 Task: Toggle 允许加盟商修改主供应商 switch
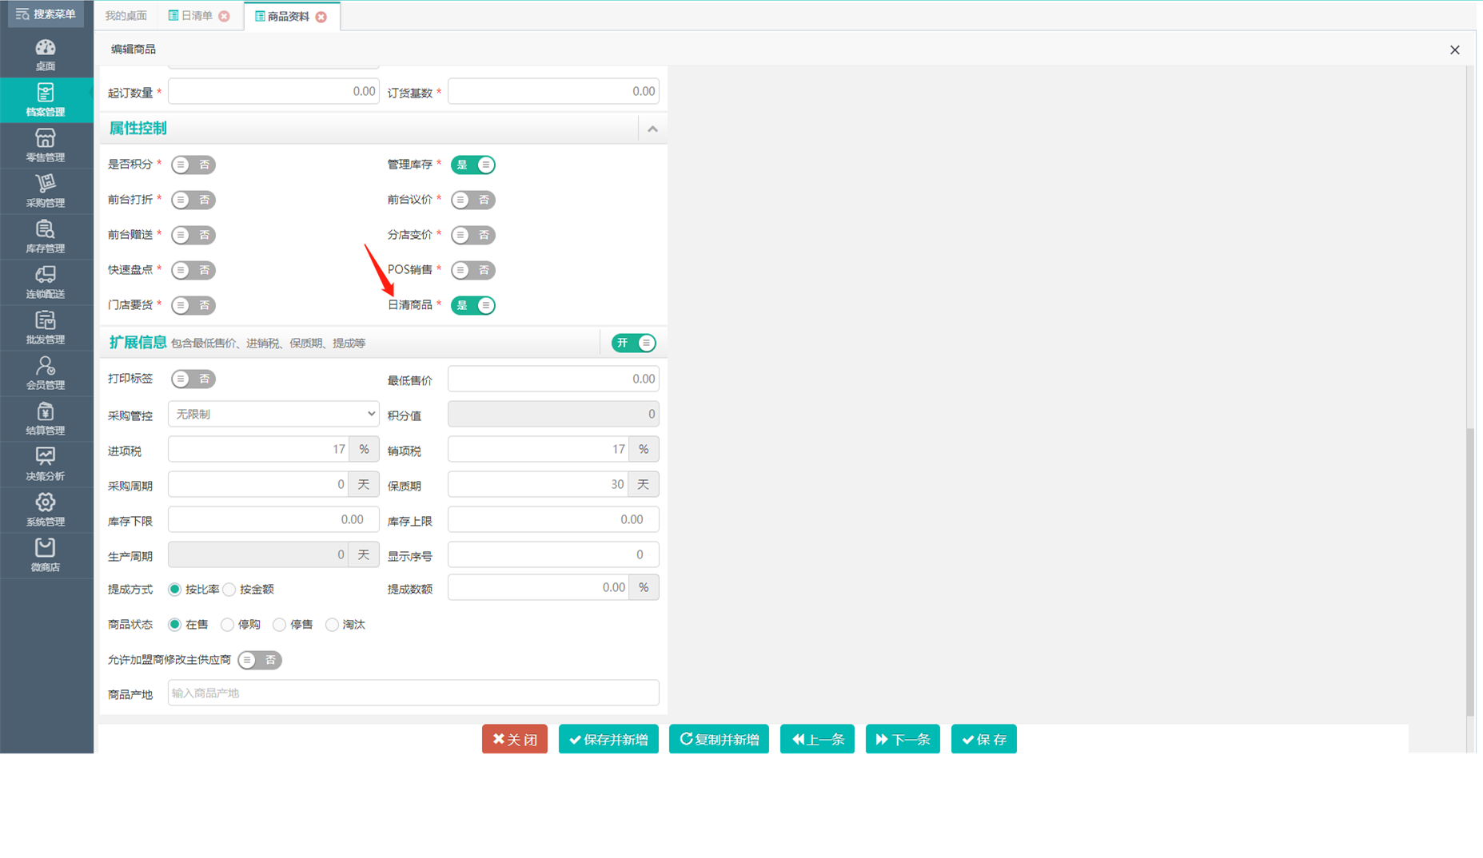(260, 660)
